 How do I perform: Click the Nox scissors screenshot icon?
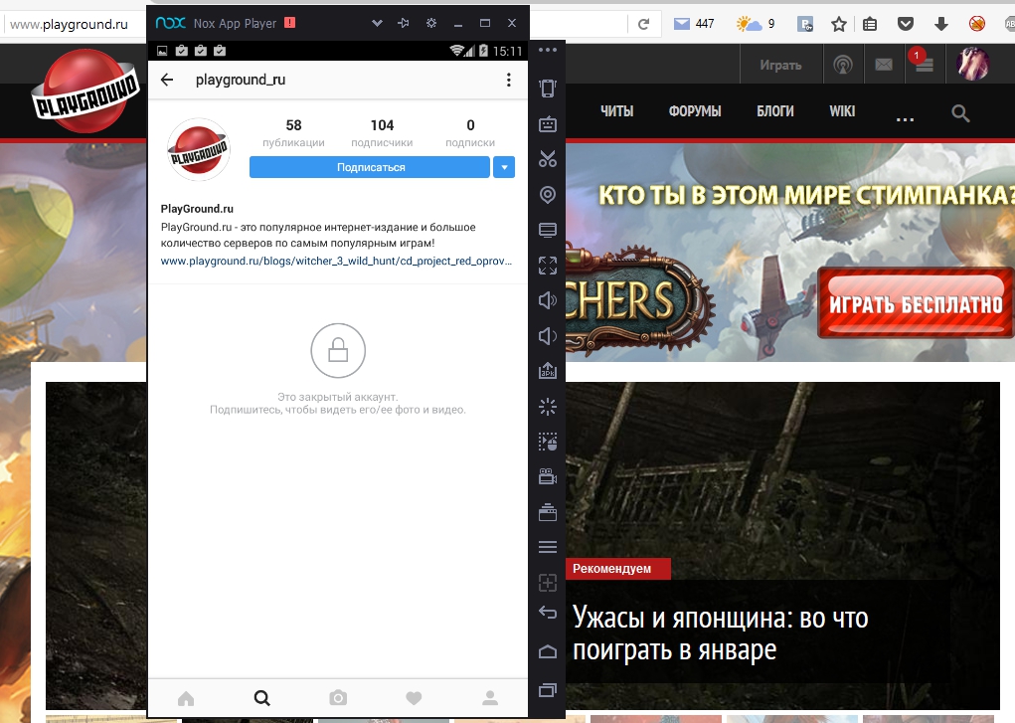coord(548,159)
